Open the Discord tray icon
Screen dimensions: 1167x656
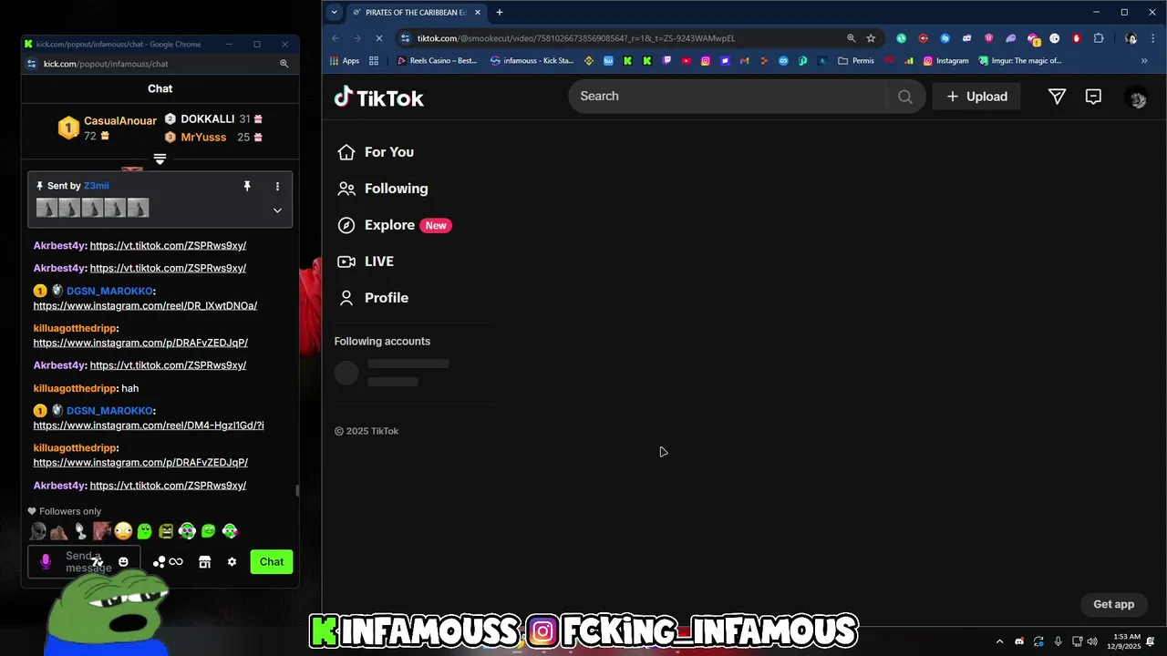(1019, 641)
